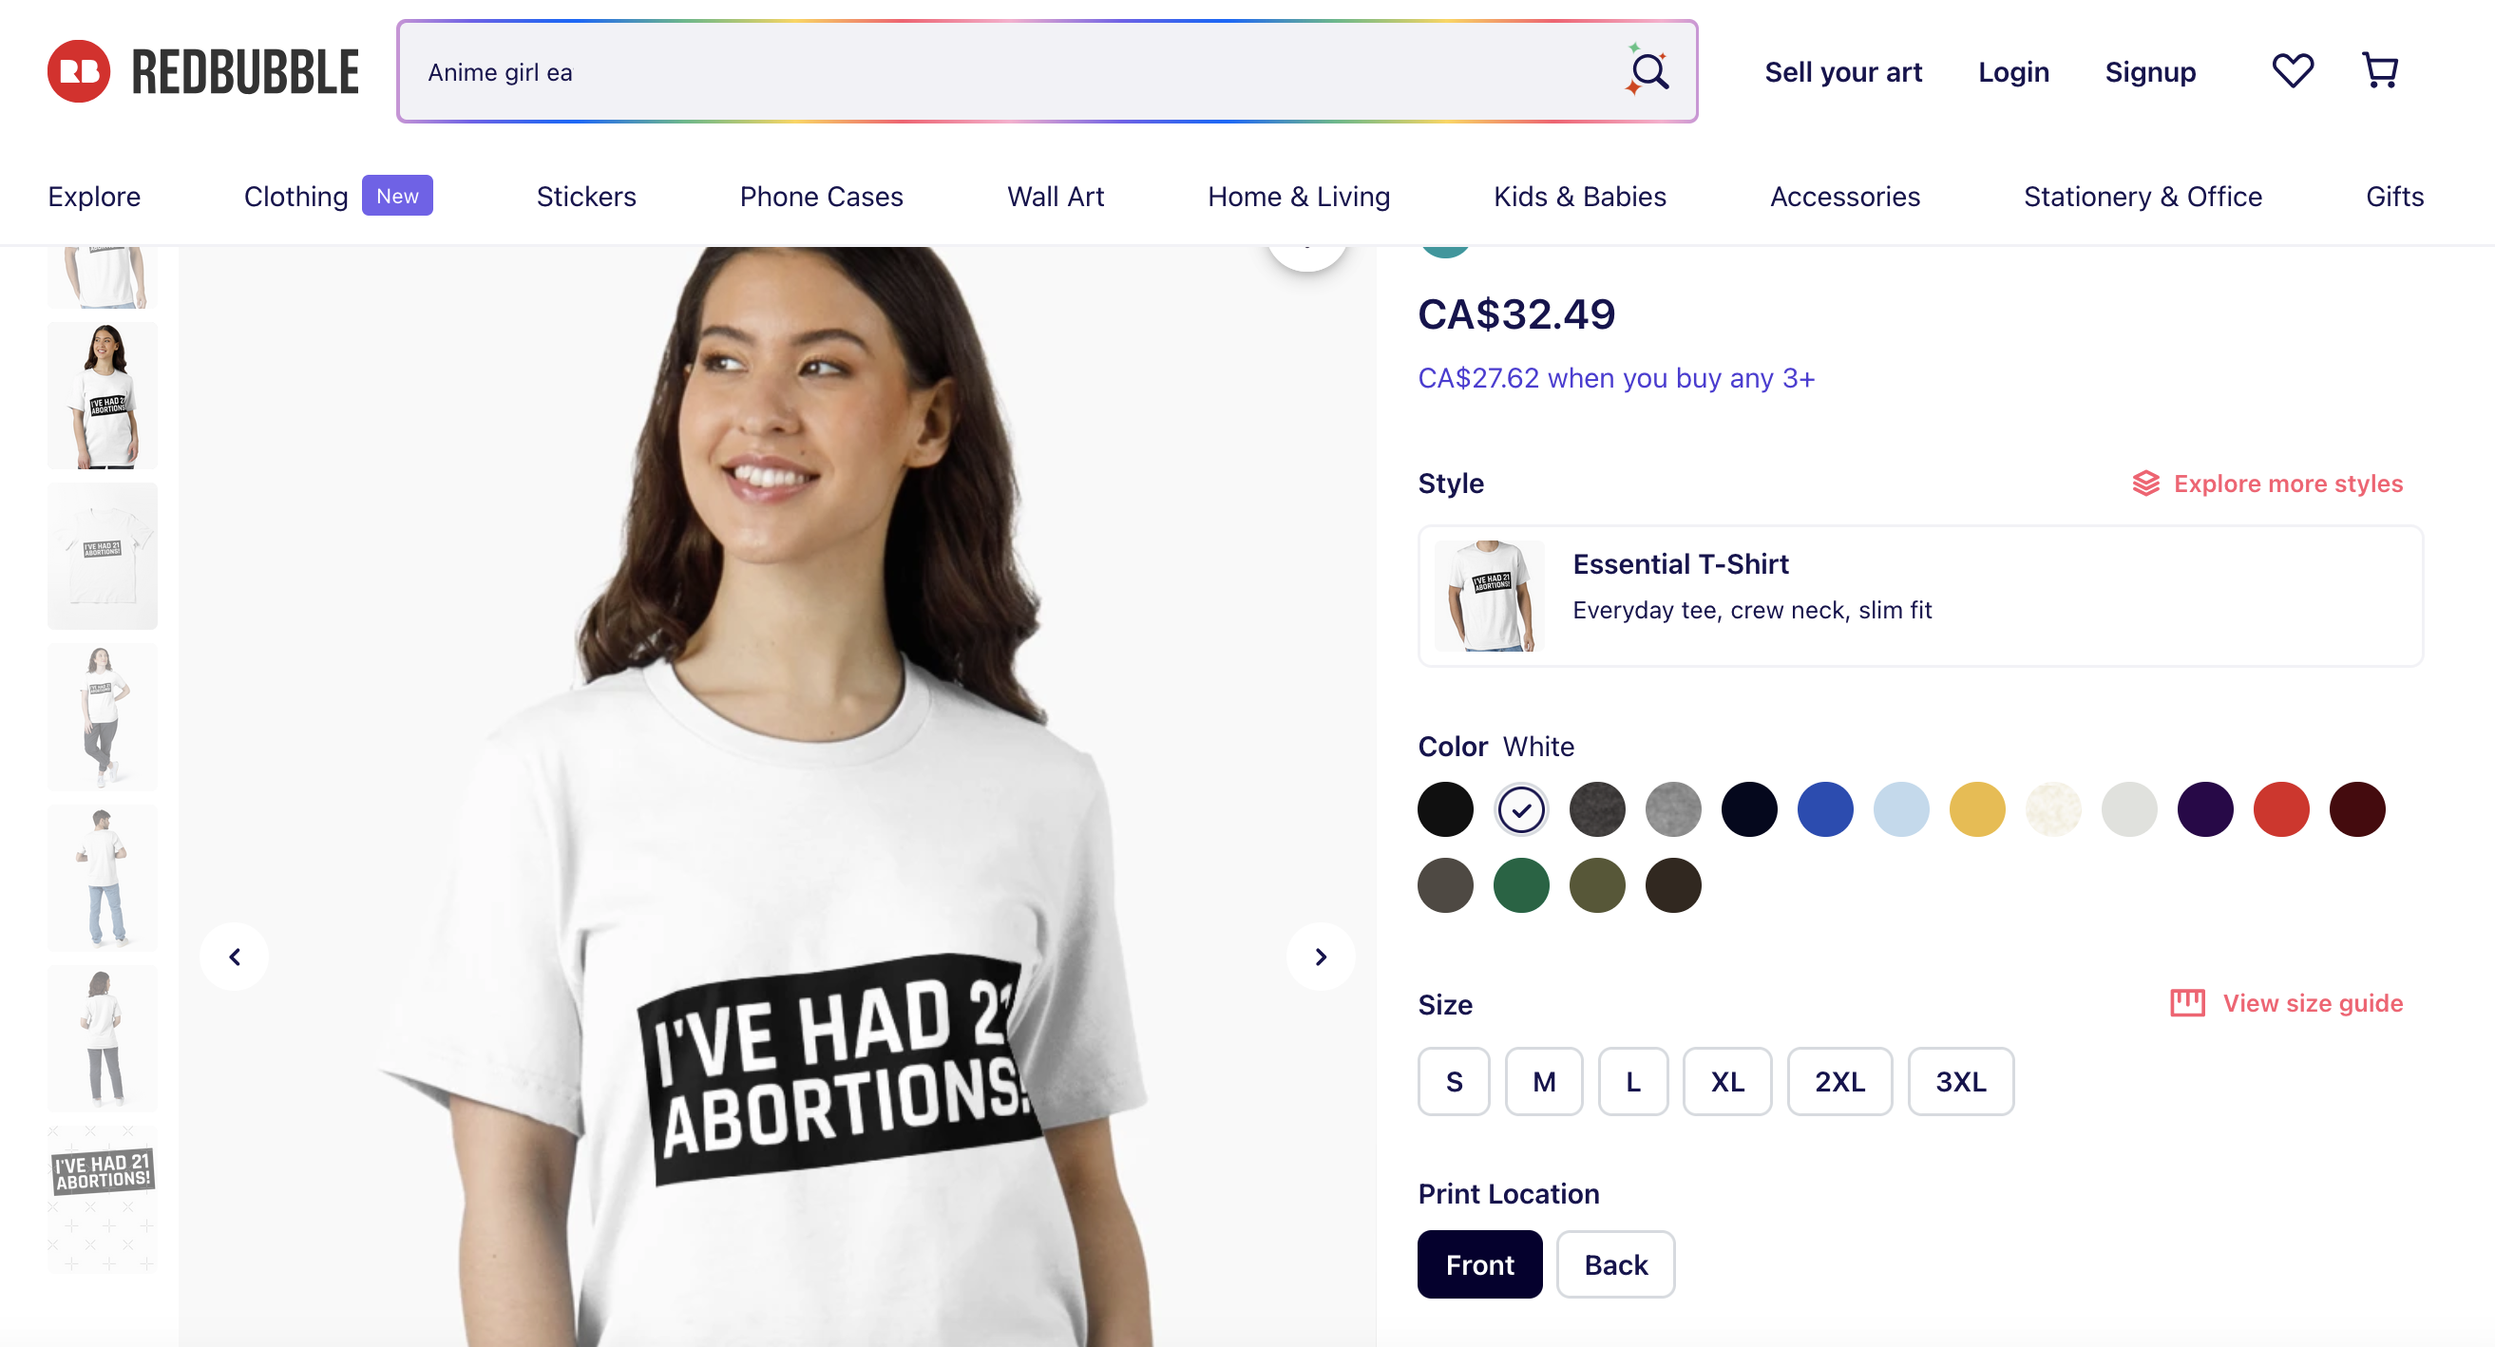Click the Explore more styles layers icon
Image resolution: width=2495 pixels, height=1347 pixels.
[x=2146, y=484]
